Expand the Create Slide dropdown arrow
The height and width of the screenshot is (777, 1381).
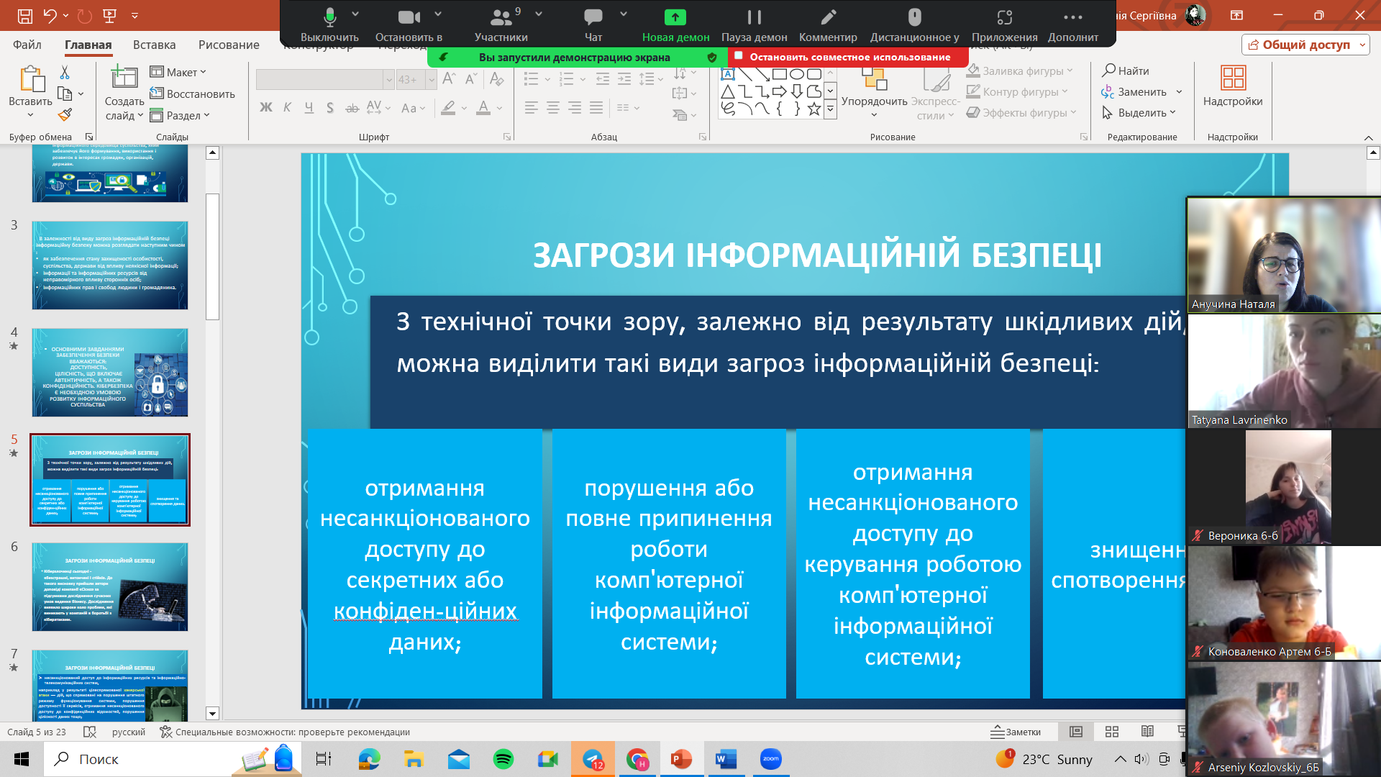(x=140, y=116)
